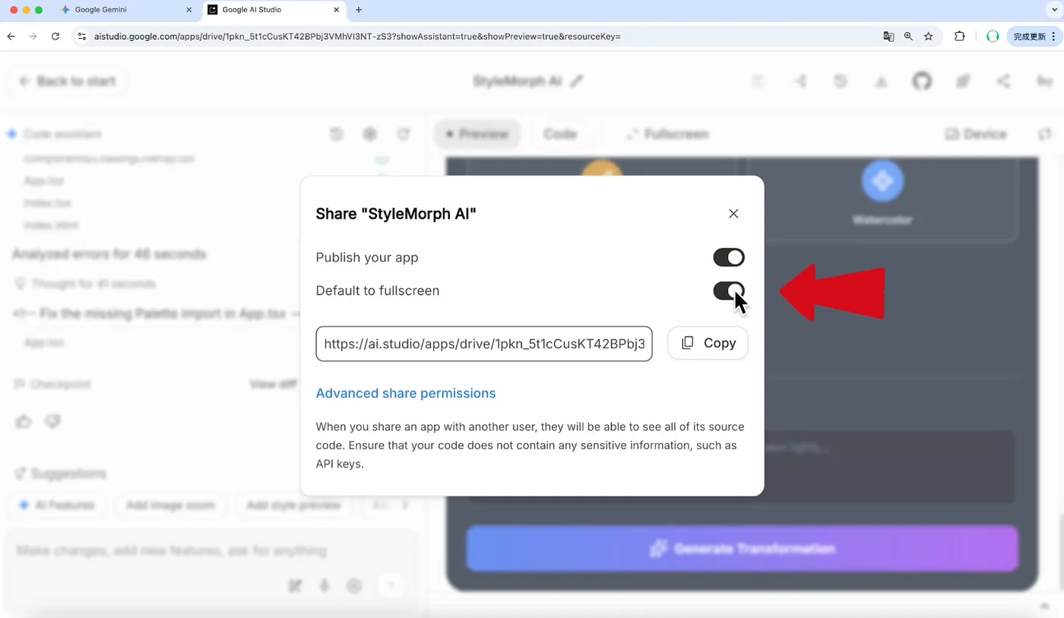The image size is (1064, 618).
Task: Select the AI Features suggestion chip
Action: click(57, 505)
